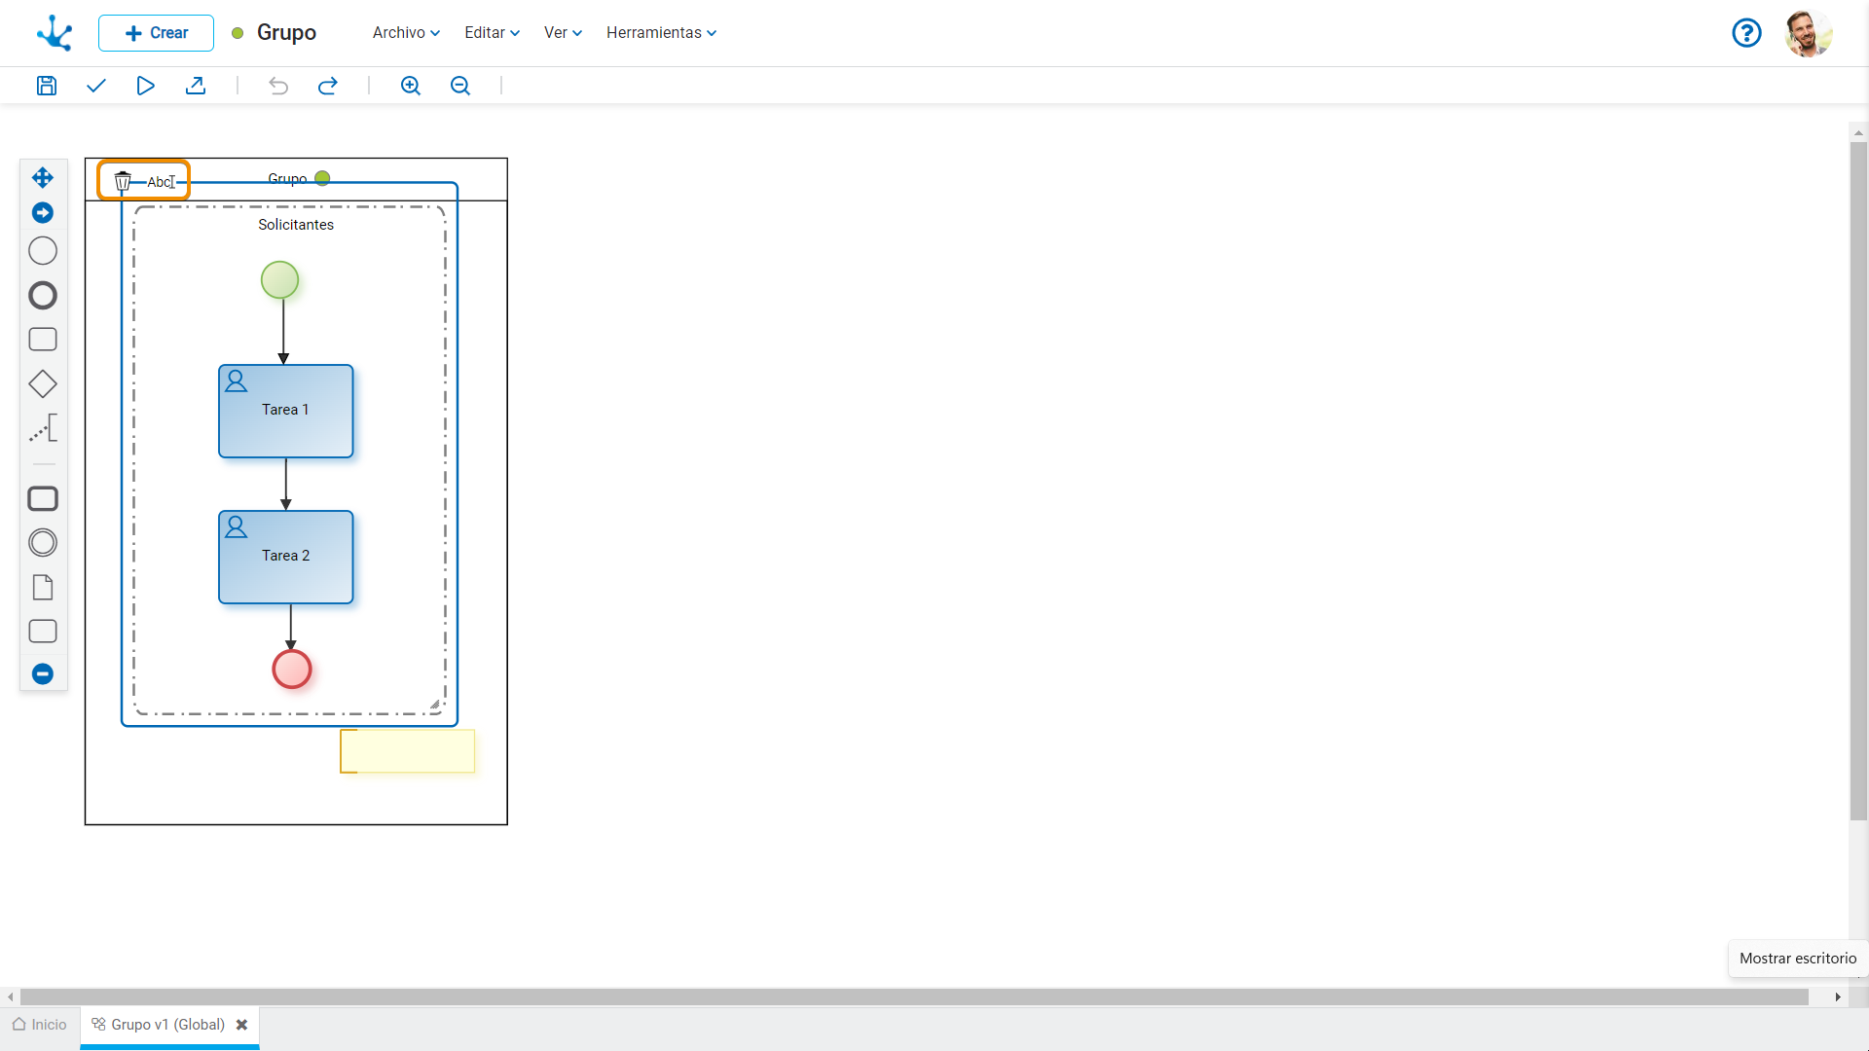Click the validate checkmark icon
Image resolution: width=1869 pixels, height=1051 pixels.
95,86
